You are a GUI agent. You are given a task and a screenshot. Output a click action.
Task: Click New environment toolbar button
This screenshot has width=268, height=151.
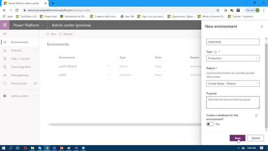click(x=52, y=34)
